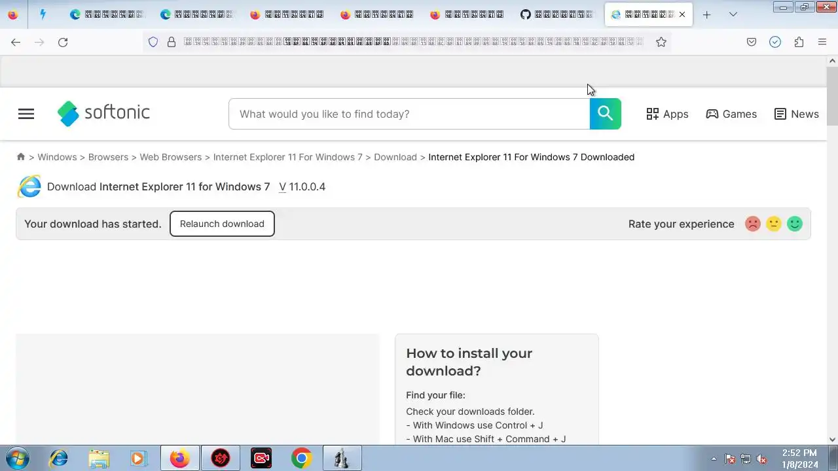Screen dimensions: 838x471
Task: Open the muted volume tray icon
Action: tap(761, 459)
